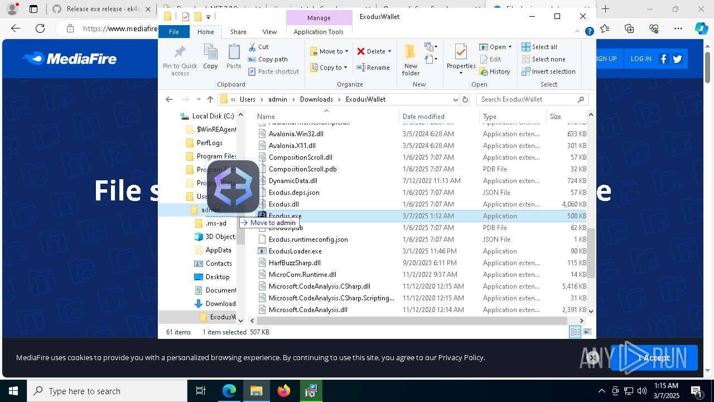The width and height of the screenshot is (714, 402).
Task: Click Select all in the ribbon
Action: click(x=539, y=47)
